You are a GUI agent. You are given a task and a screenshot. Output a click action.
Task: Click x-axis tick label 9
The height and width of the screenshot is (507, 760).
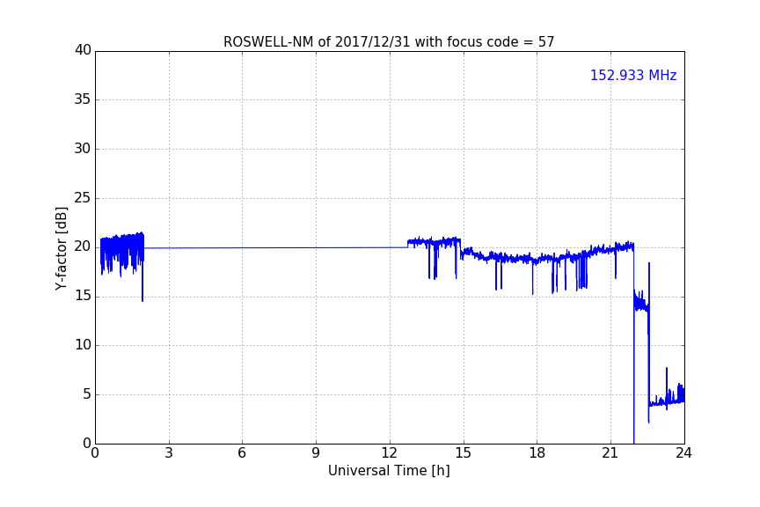click(x=316, y=453)
